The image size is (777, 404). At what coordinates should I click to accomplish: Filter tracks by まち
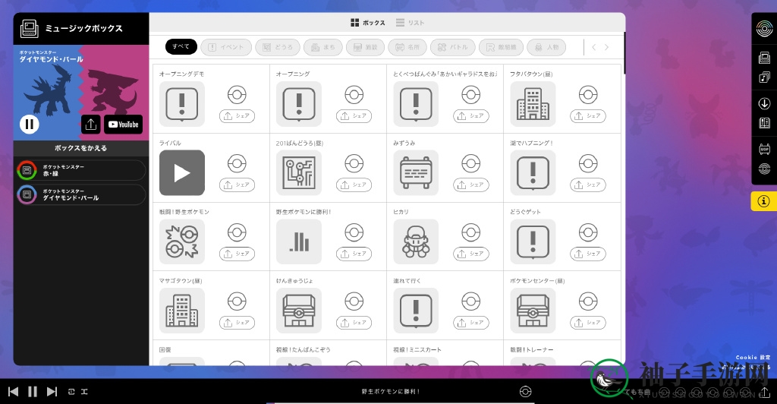[323, 47]
